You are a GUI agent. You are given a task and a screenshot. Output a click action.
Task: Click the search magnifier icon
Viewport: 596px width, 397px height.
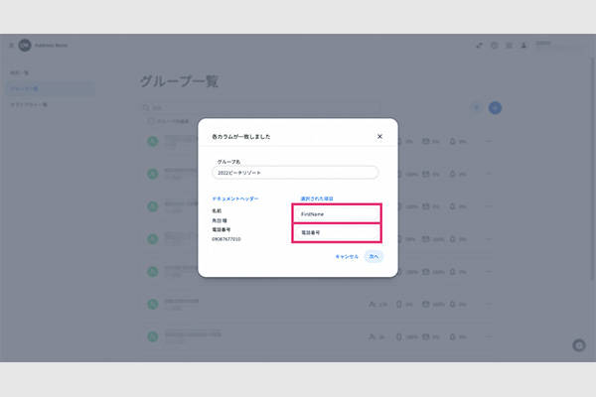click(148, 107)
